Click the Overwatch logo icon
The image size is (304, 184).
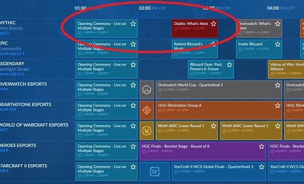click(147, 90)
